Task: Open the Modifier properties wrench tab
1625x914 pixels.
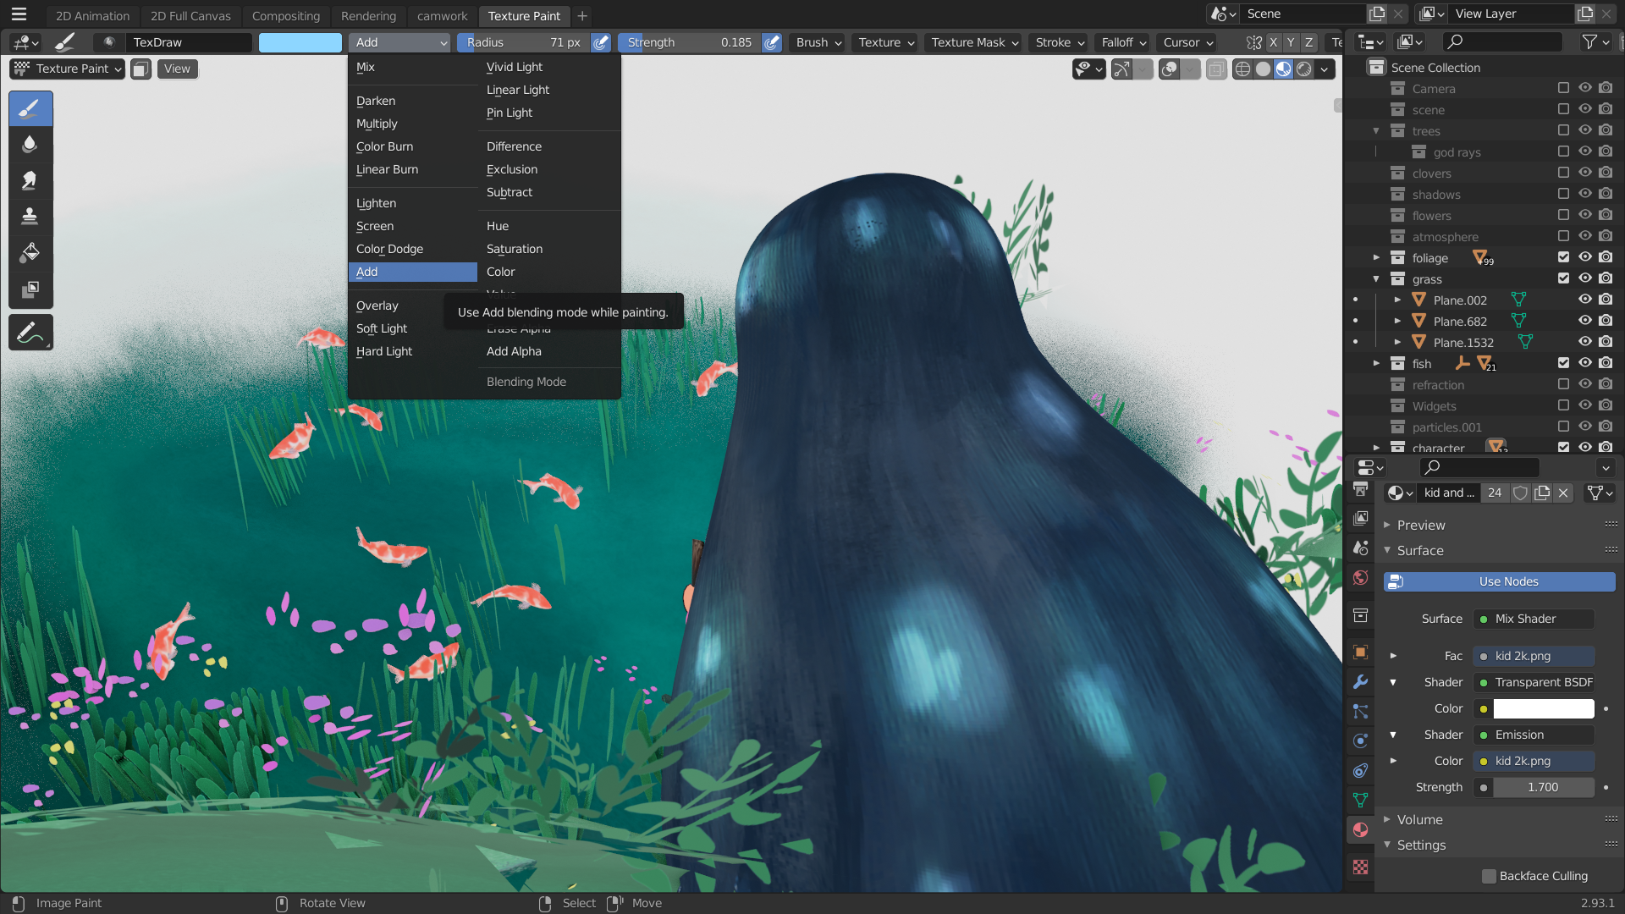Action: pyautogui.click(x=1360, y=682)
